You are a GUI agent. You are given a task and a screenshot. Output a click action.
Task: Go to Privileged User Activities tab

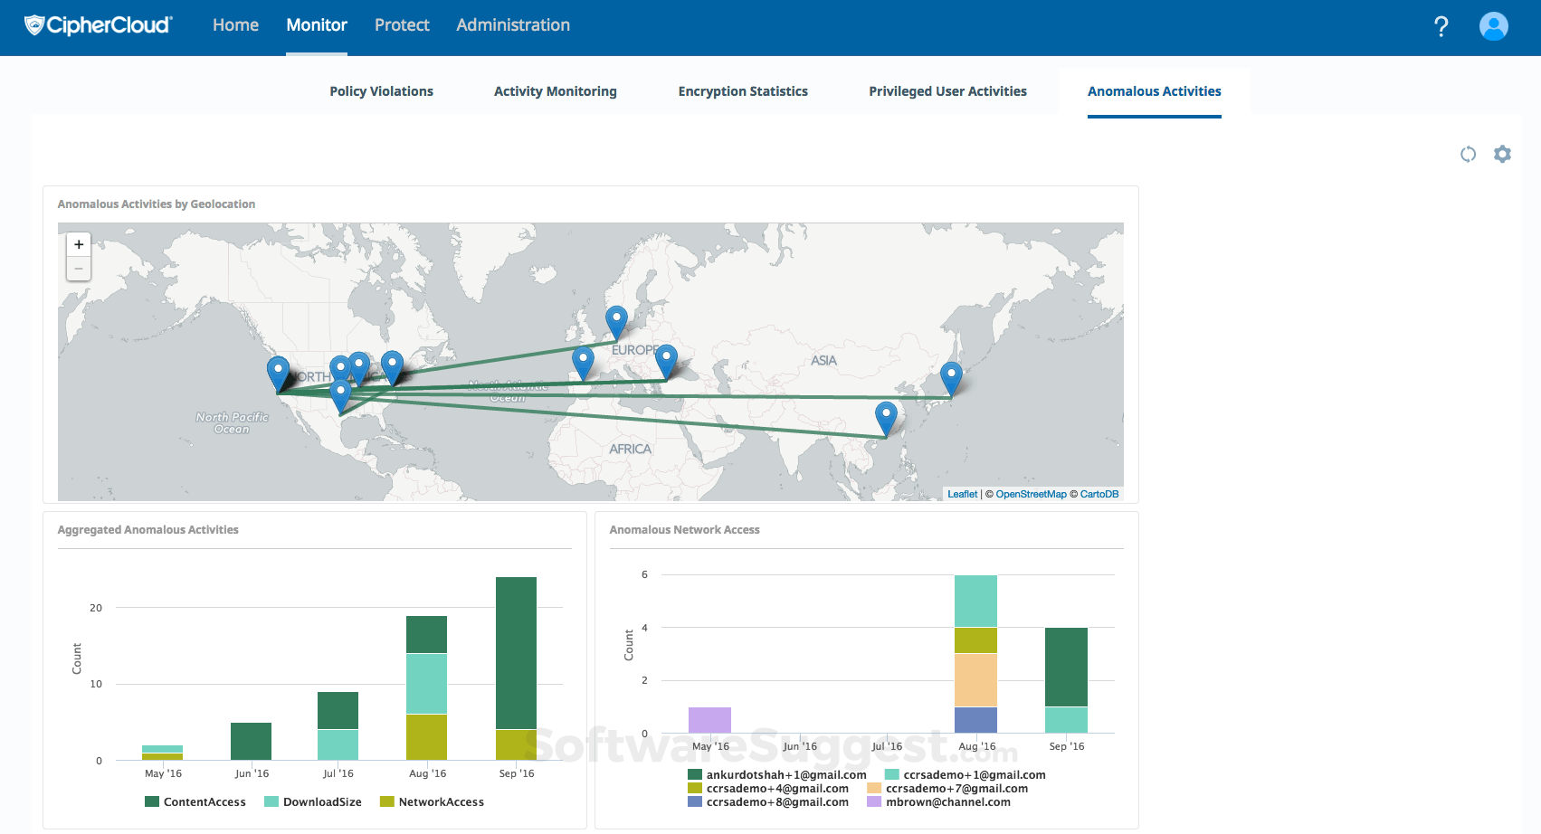(x=947, y=91)
